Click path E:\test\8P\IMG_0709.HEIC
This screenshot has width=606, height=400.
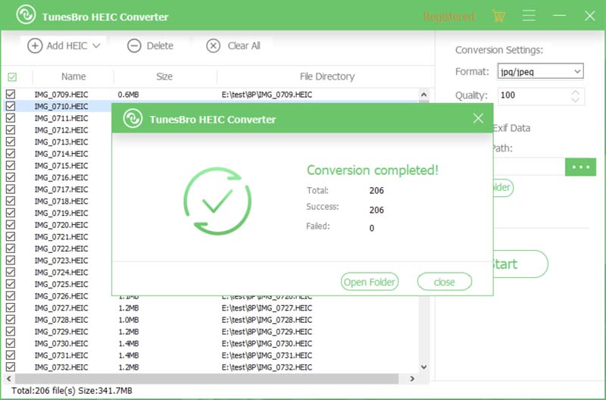click(x=267, y=94)
